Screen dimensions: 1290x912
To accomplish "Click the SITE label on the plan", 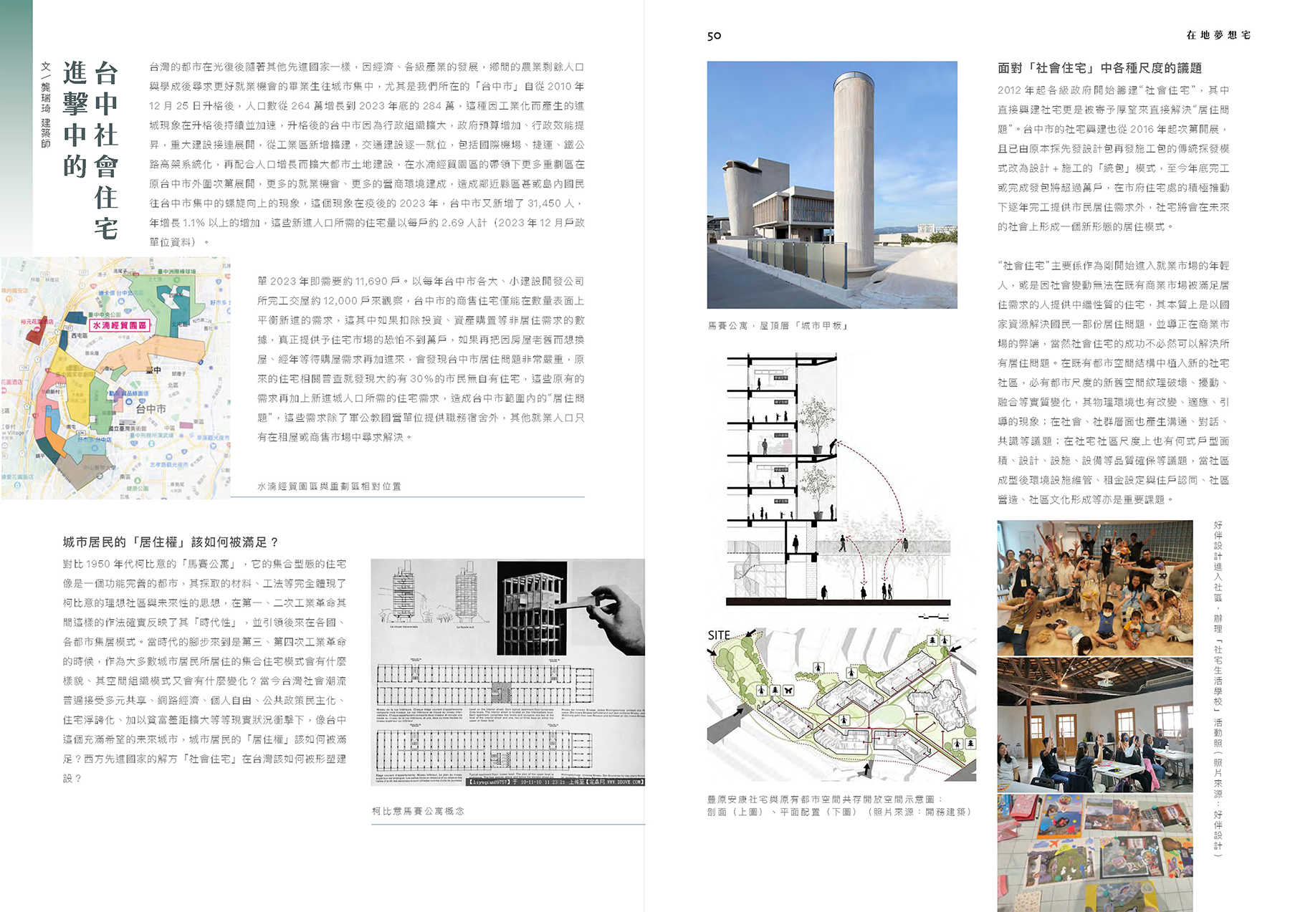I will click(719, 635).
